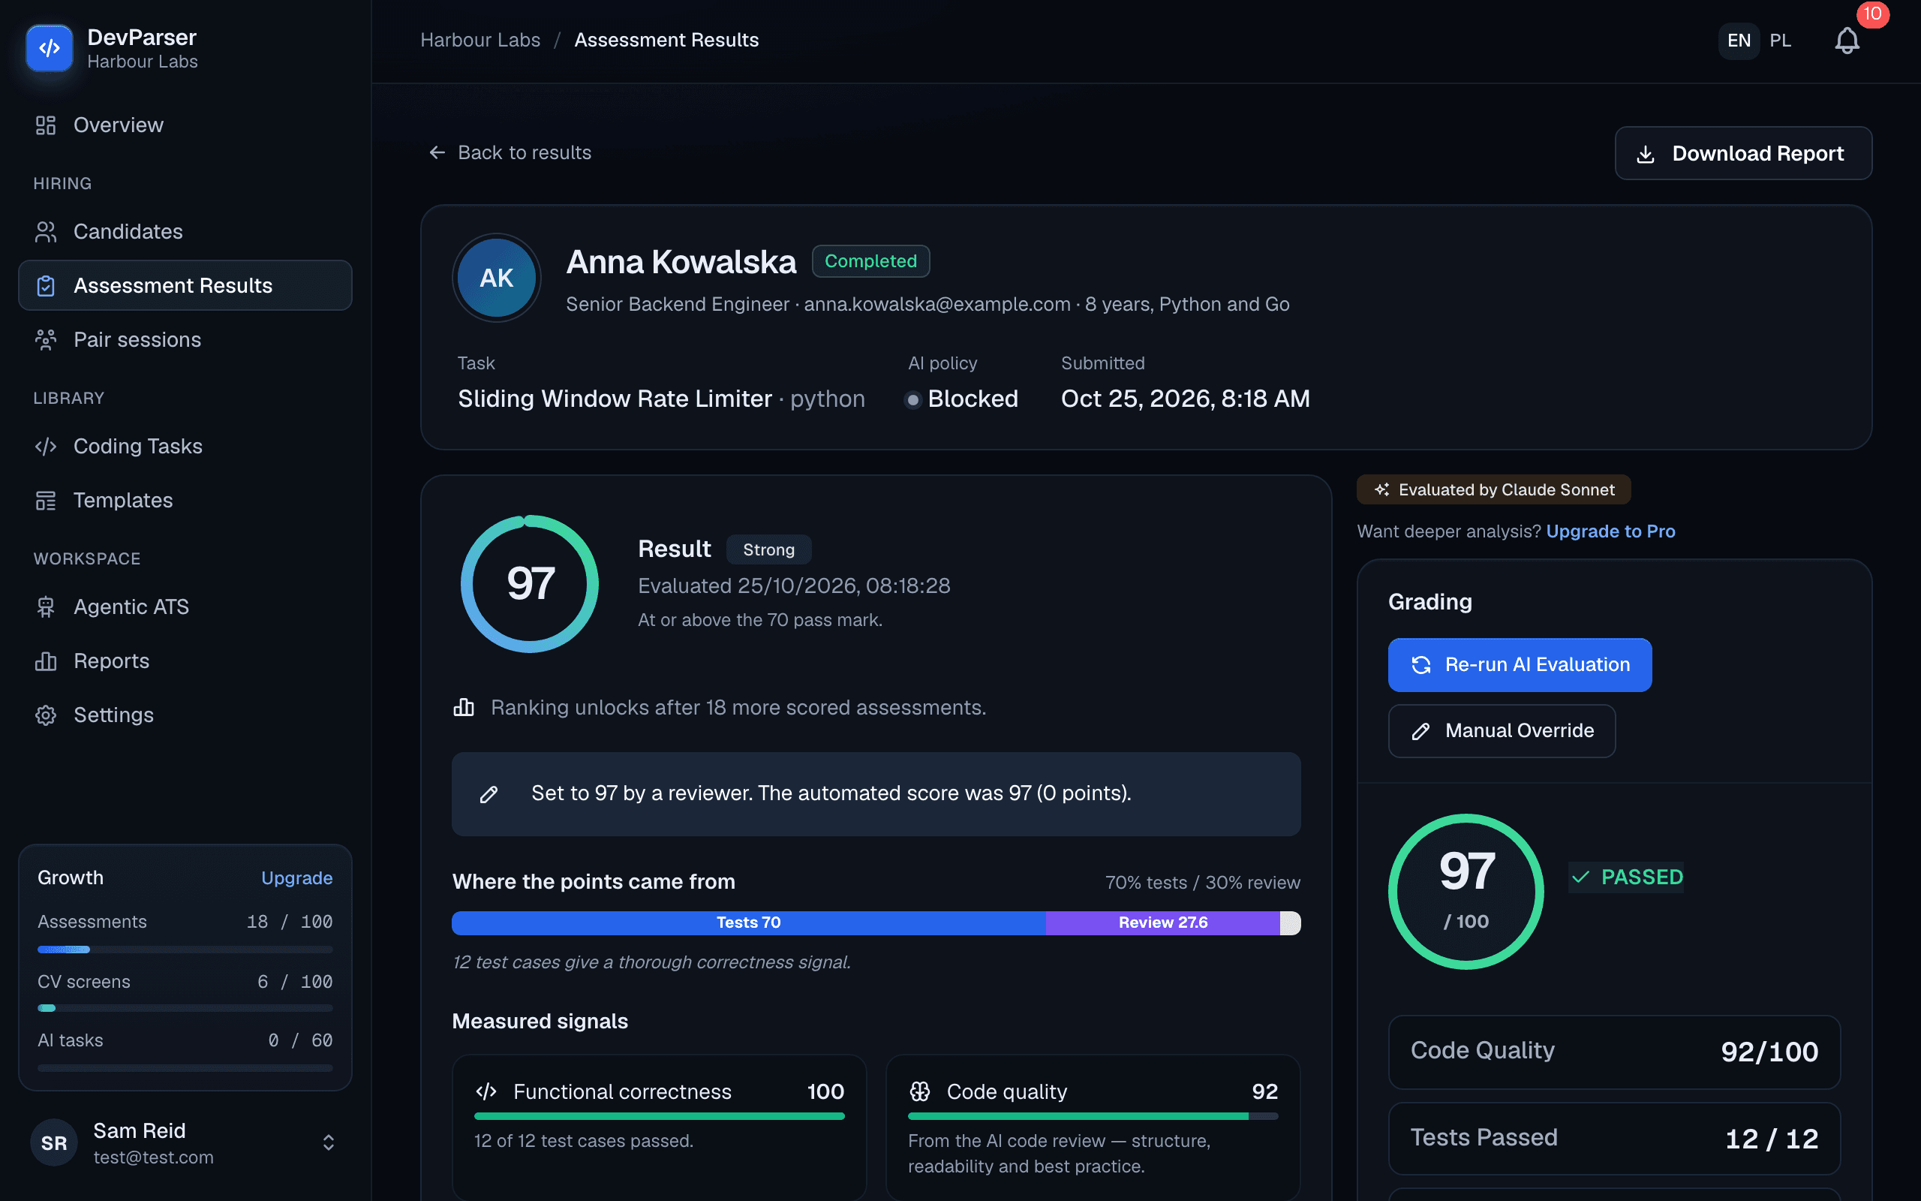The image size is (1921, 1201).
Task: Click the pencil icon in reviewer note
Action: click(489, 794)
